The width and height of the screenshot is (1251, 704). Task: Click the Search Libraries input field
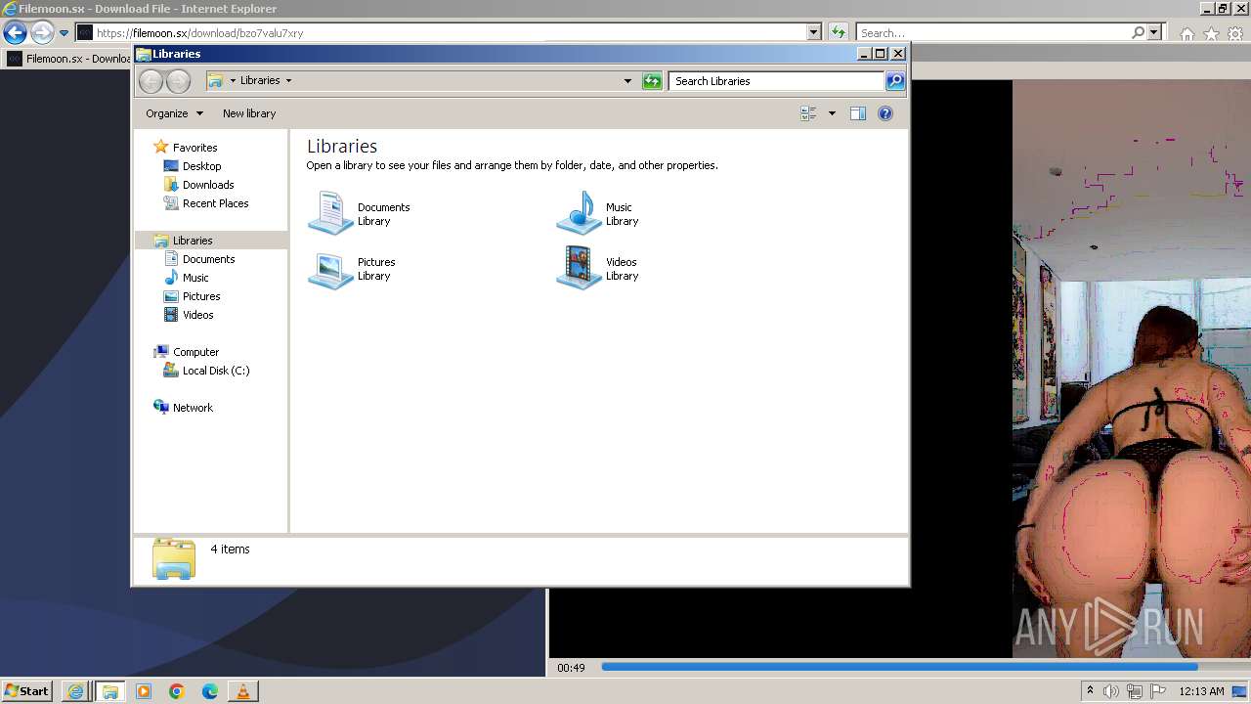[x=777, y=81]
